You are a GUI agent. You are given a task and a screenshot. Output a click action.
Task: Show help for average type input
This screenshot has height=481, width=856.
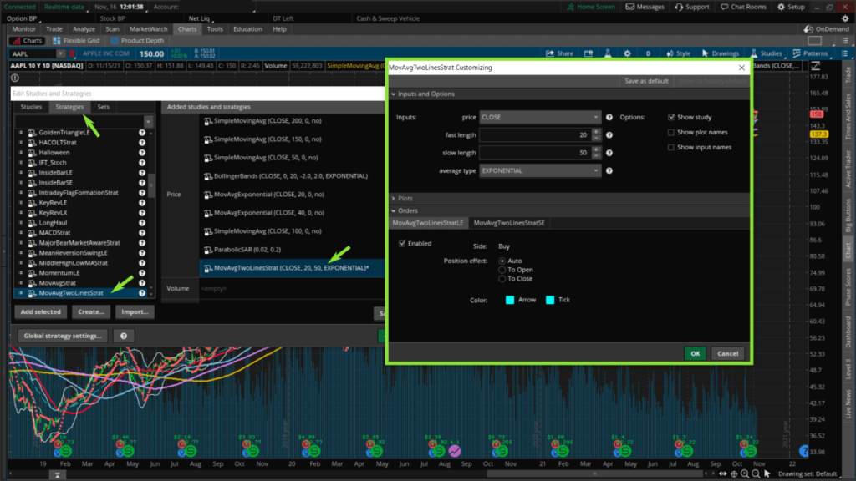[609, 170]
